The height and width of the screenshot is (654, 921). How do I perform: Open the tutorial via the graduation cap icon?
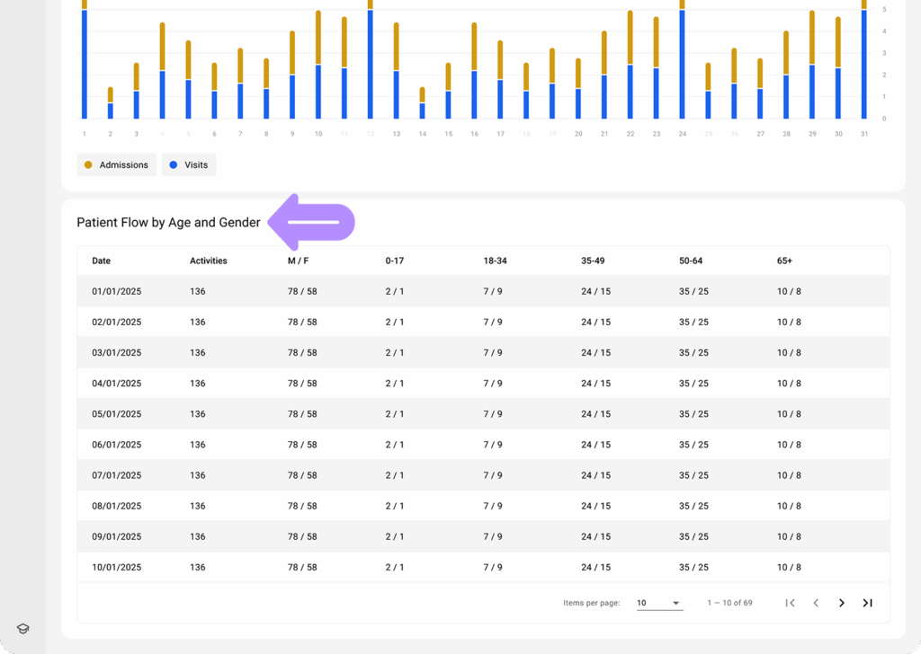point(22,628)
